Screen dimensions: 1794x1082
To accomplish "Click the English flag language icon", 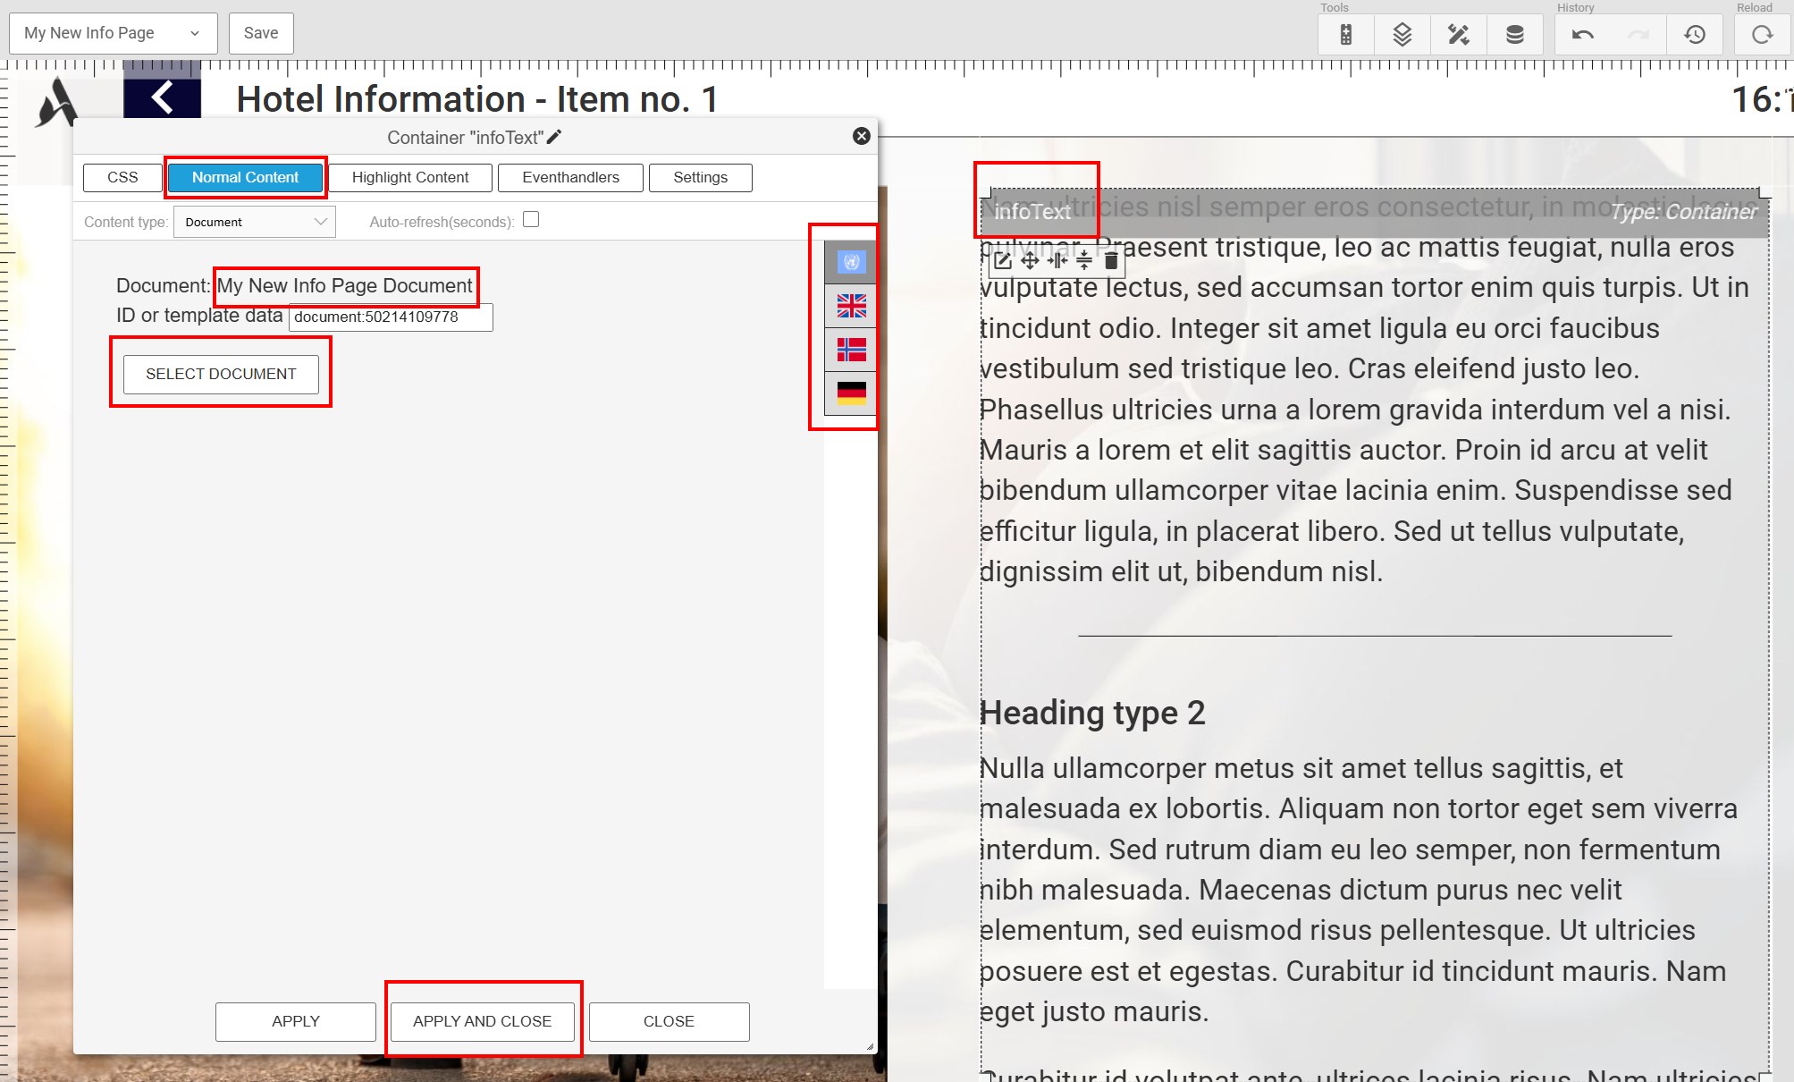I will click(x=849, y=307).
